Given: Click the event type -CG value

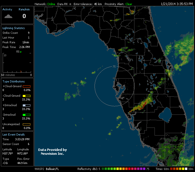Looking at the screenshot, I should [5, 163].
